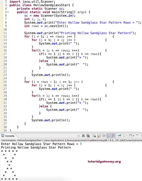
Task: Toggle Word Wrap icon in Console toolbar
Action: [x=104, y=136]
